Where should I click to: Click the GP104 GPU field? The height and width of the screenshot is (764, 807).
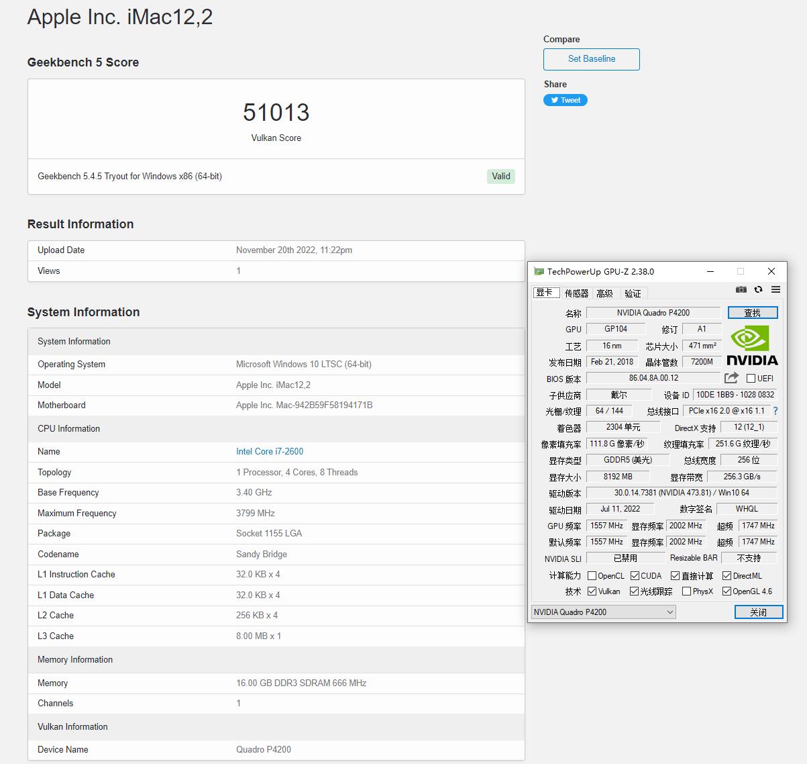616,329
